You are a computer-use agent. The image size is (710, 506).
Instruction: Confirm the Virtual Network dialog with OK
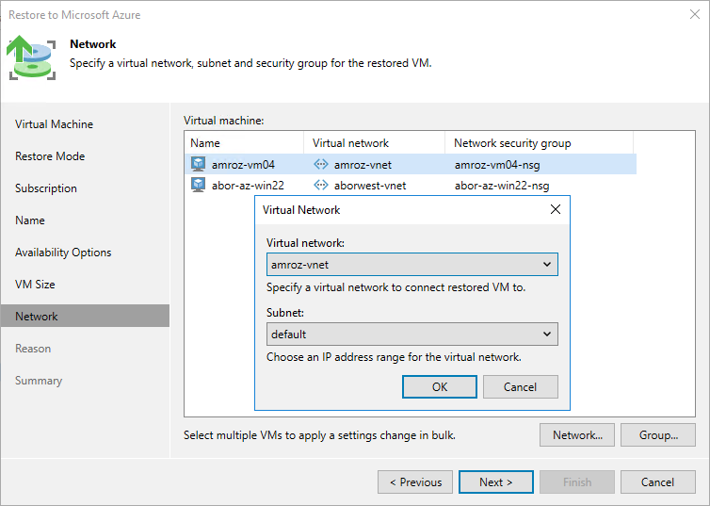(440, 386)
